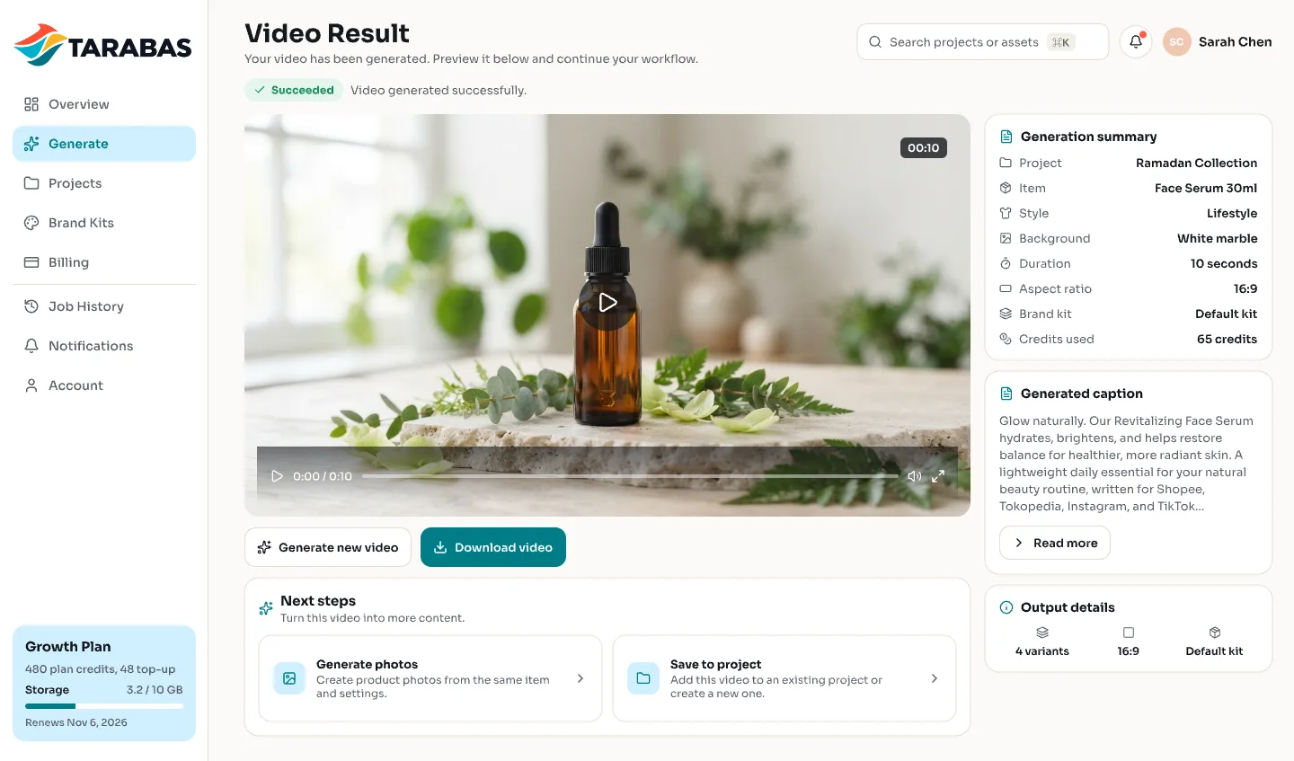Viewport: 1294px width, 761px height.
Task: Click the 4 variants layers icon
Action: (1042, 633)
